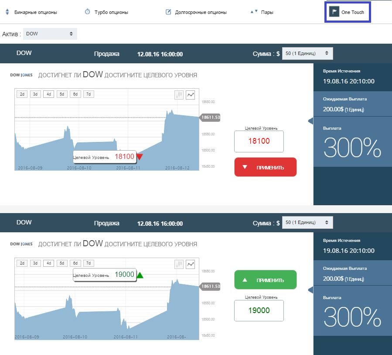Click the 2016-08-09 label on top chart

coord(30,168)
